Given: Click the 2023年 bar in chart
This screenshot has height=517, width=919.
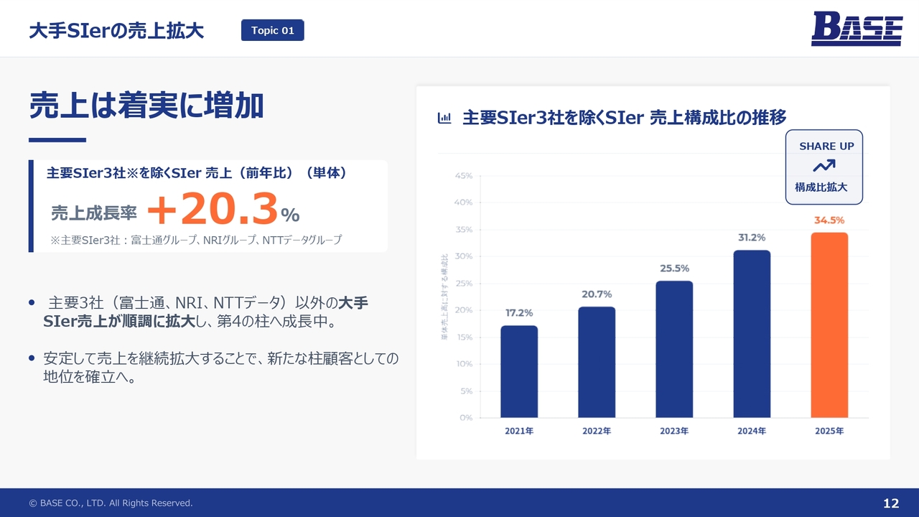Looking at the screenshot, I should point(674,349).
